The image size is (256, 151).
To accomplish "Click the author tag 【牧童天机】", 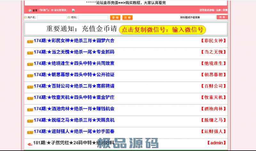I will [x=213, y=97].
